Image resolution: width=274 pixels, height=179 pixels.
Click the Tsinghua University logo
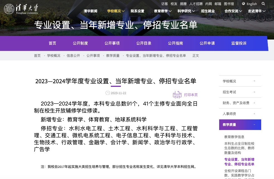click(21, 9)
